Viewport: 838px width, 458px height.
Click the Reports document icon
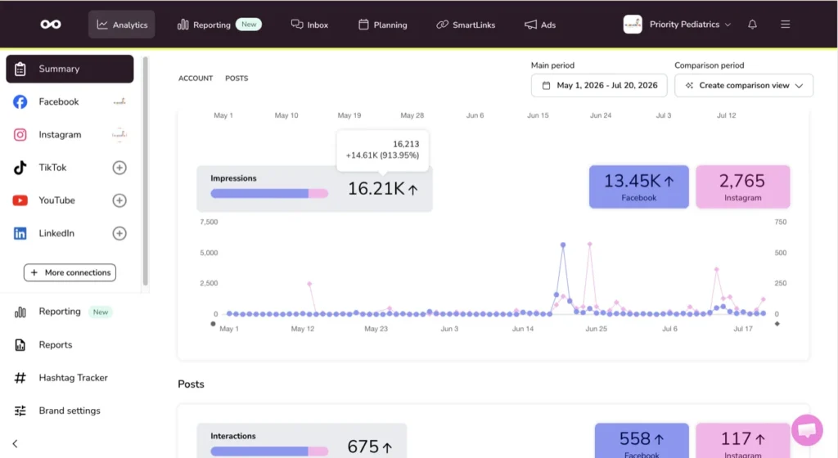[20, 345]
